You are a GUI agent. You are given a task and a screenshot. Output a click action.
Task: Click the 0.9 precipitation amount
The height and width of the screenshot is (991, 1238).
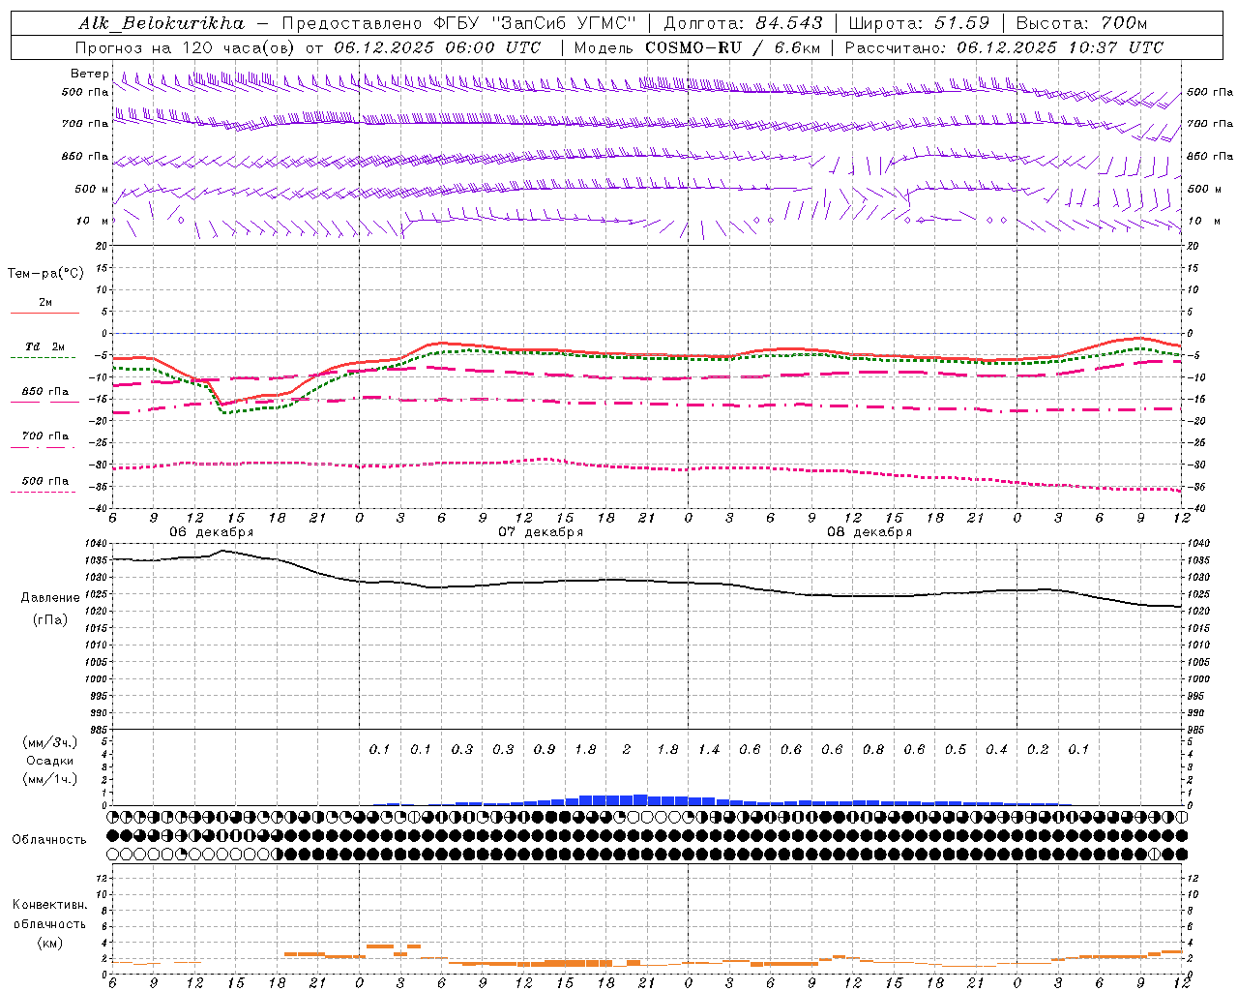(545, 749)
